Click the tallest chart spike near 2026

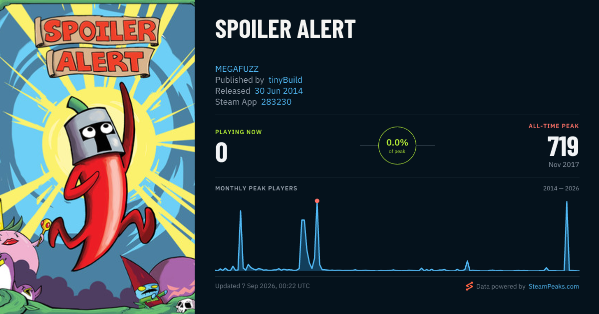[x=567, y=234]
